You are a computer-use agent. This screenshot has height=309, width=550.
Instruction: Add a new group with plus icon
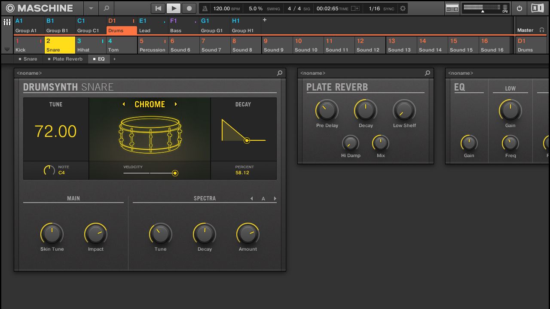265,20
